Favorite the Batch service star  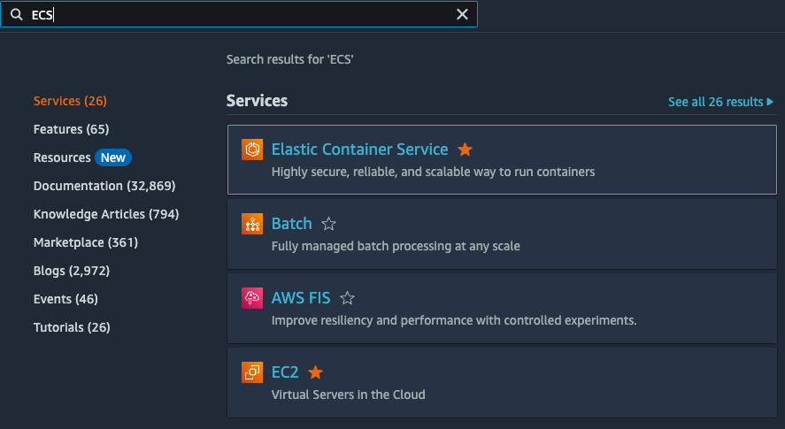329,224
